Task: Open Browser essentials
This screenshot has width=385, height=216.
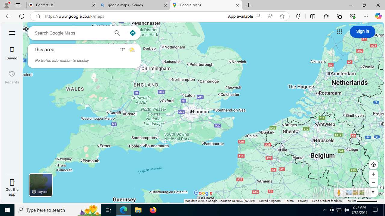Action: tap(353, 16)
